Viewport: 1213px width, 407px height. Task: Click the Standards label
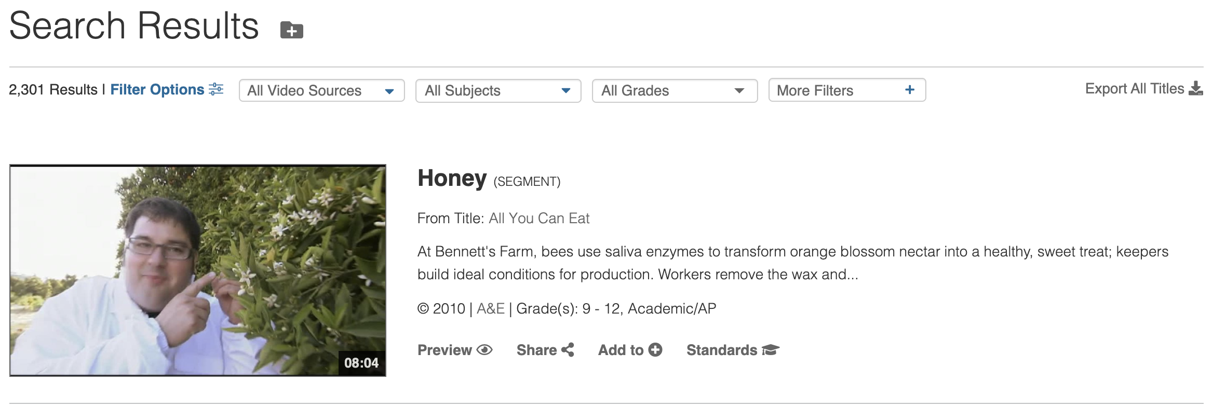pos(721,350)
